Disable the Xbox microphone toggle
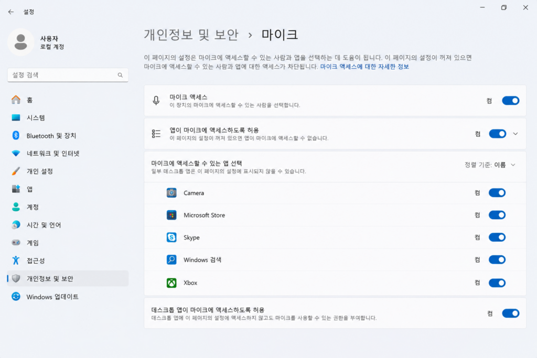 497,283
